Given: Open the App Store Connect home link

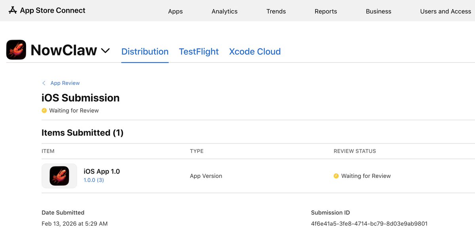Looking at the screenshot, I should pos(47,11).
